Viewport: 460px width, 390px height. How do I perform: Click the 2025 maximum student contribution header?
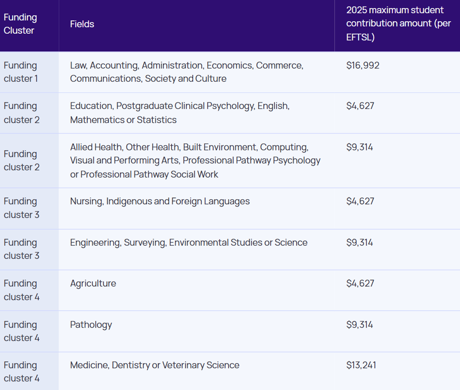point(398,24)
